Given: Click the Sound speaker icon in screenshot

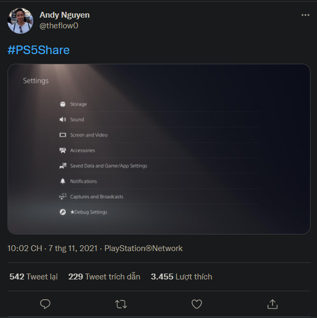Looking at the screenshot, I should 63,119.
